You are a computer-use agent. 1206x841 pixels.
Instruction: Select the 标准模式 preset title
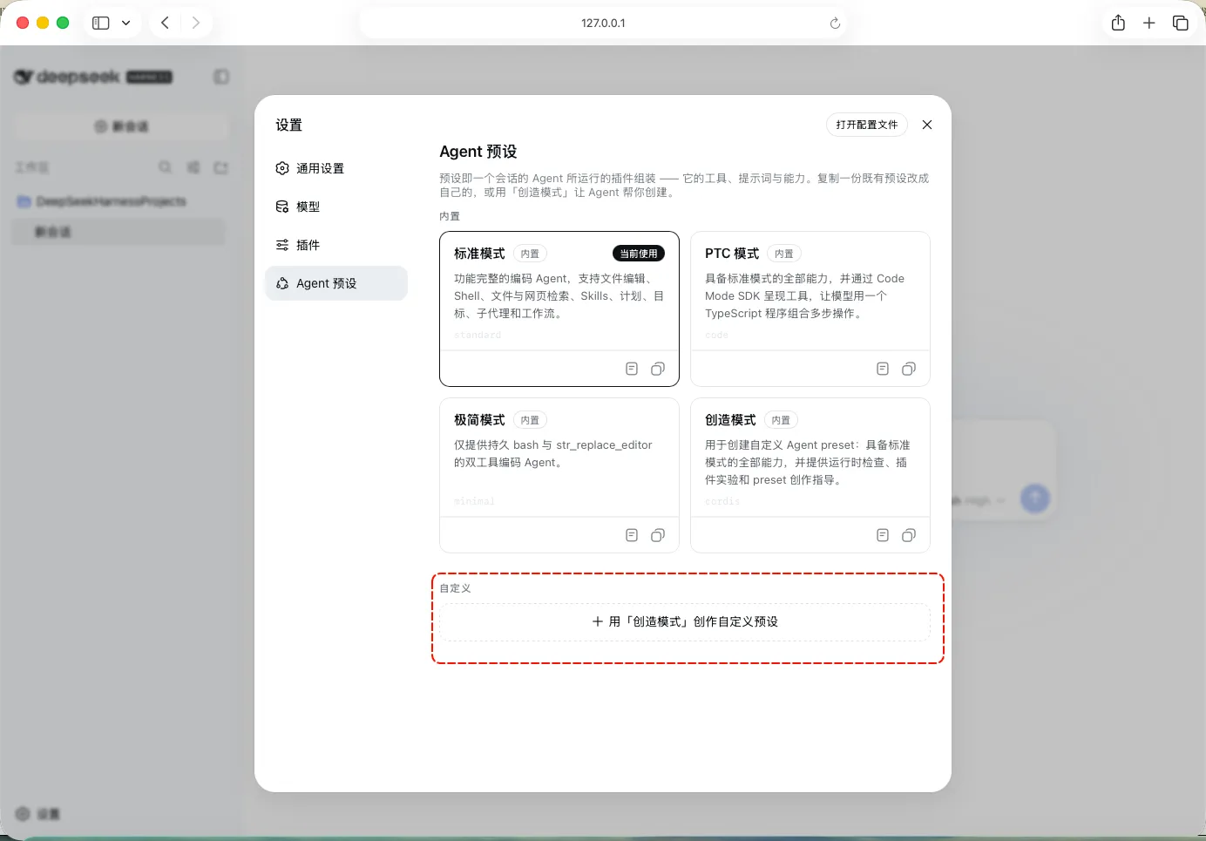pyautogui.click(x=479, y=254)
